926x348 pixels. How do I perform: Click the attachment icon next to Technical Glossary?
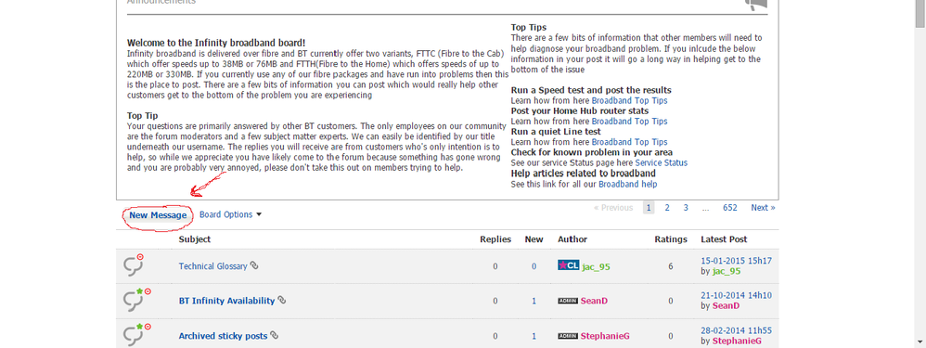[254, 266]
